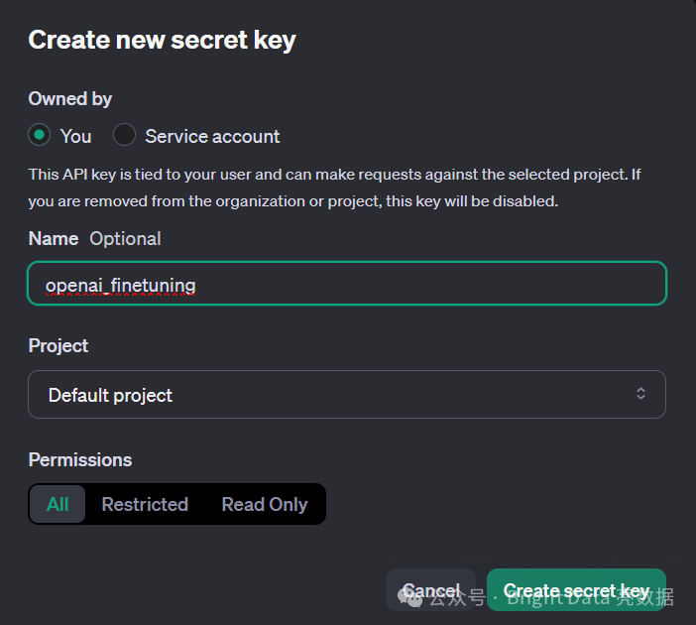This screenshot has height=625, width=696.
Task: Switch permissions to Restricted
Action: click(x=145, y=504)
